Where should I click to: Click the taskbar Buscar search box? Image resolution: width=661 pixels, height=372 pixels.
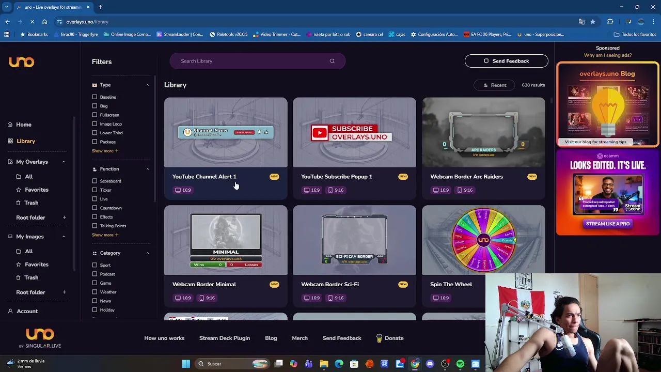pos(232,364)
